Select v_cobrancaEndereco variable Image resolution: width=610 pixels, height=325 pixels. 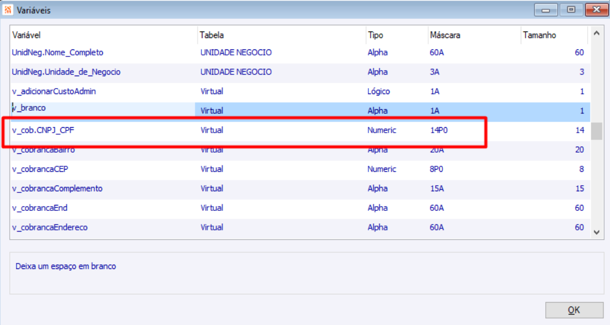50,227
